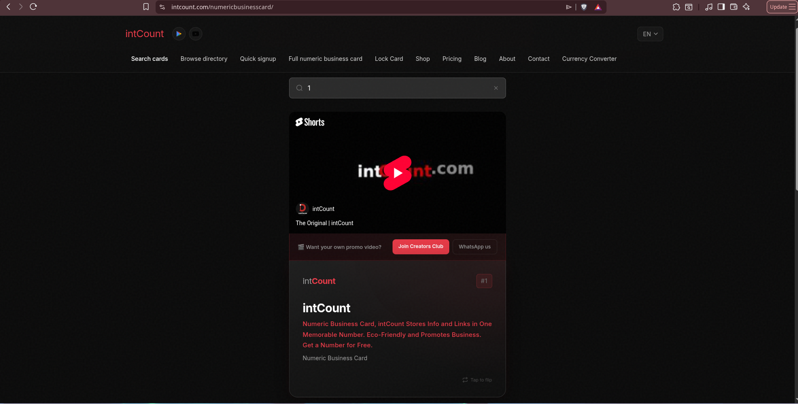The height and width of the screenshot is (404, 798).
Task: Open the Shop page
Action: point(423,59)
